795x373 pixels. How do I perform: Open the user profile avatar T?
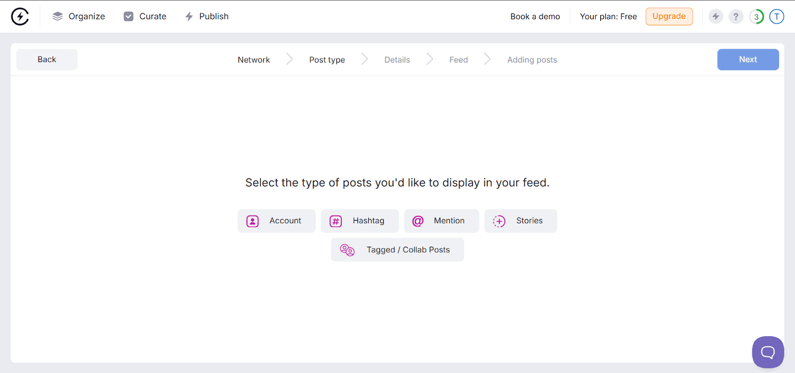777,16
